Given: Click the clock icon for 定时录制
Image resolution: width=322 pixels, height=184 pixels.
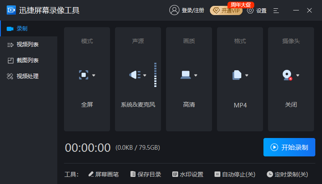Looking at the screenshot, I should pyautogui.click(x=270, y=174).
